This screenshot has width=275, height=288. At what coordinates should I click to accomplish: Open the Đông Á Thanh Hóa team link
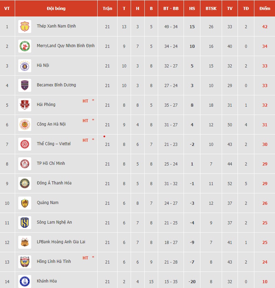[x=54, y=183]
